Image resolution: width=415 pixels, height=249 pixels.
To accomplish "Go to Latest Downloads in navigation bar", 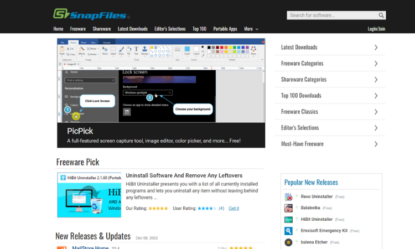I will 133,29.
